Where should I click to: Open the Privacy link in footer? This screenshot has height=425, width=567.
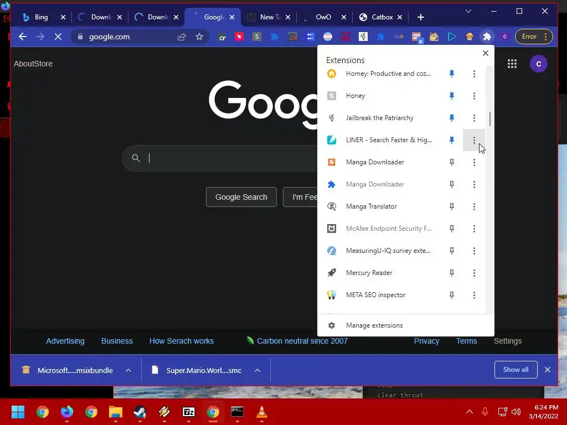426,341
